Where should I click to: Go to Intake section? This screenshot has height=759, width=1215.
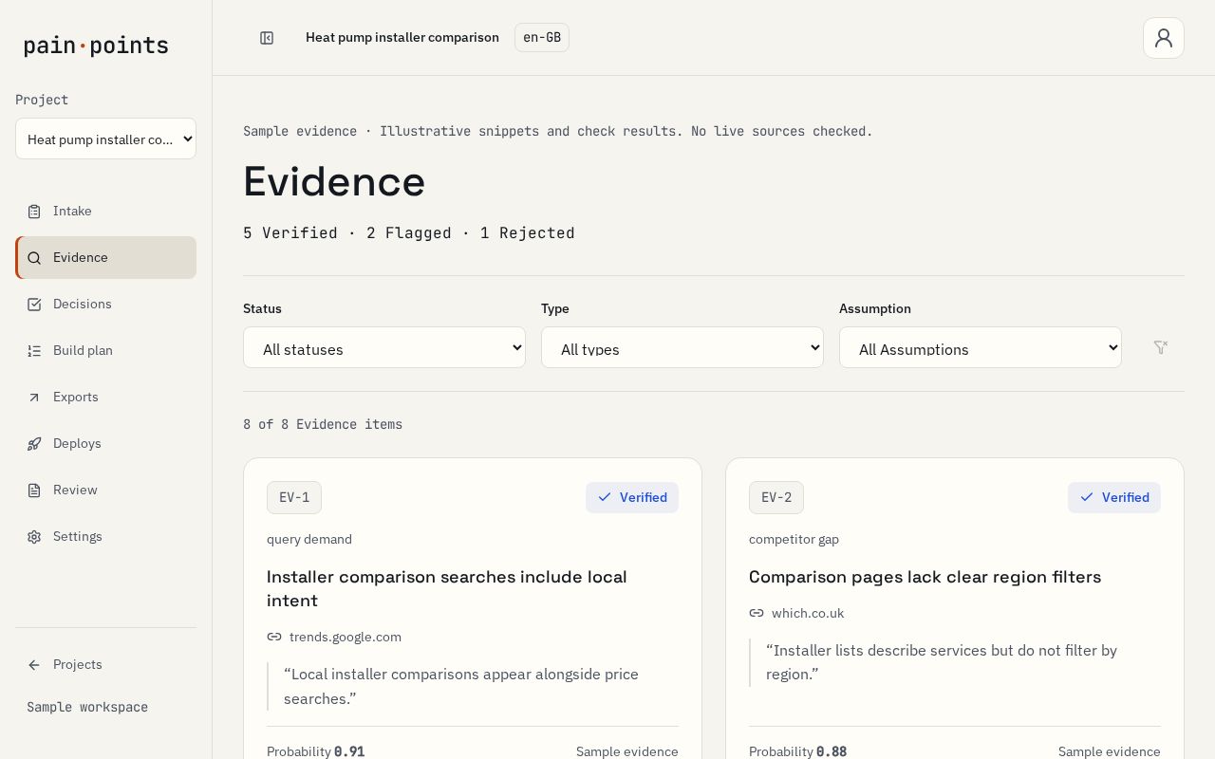click(x=105, y=211)
